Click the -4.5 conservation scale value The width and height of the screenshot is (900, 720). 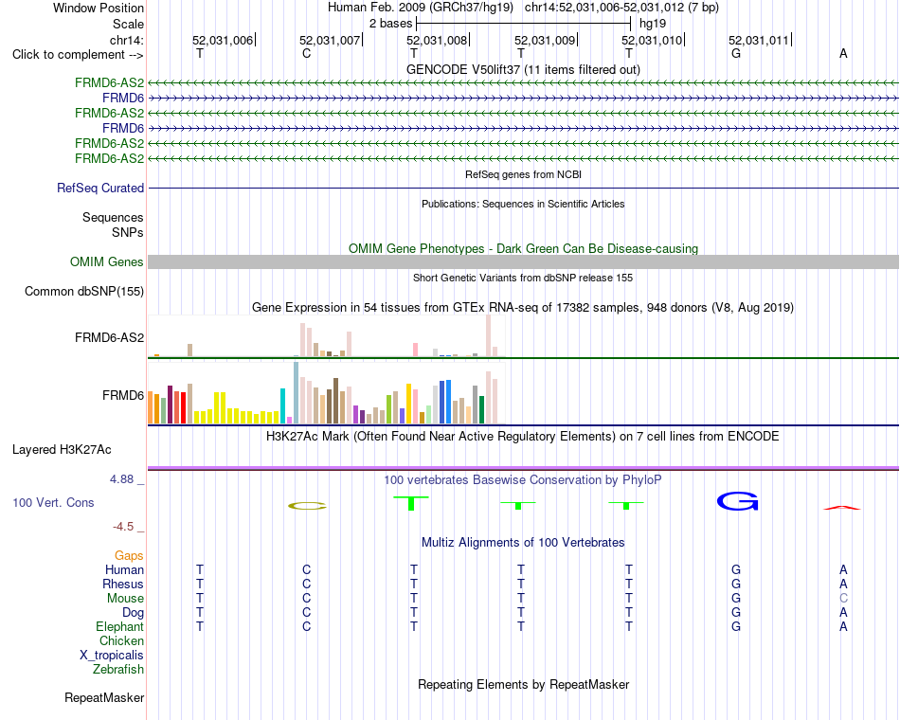point(123,527)
